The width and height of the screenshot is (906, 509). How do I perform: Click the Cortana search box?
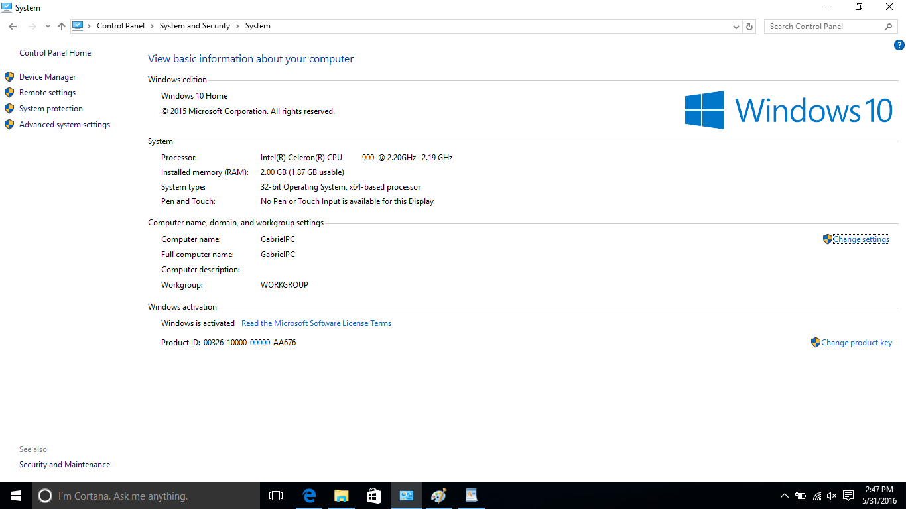146,496
